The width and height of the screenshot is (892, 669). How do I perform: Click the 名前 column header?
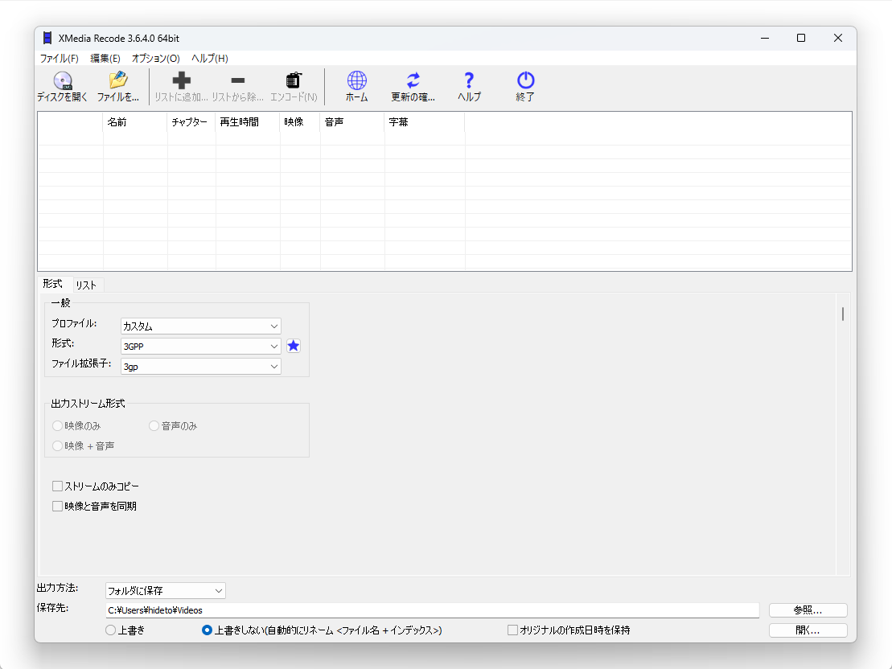(x=135, y=121)
